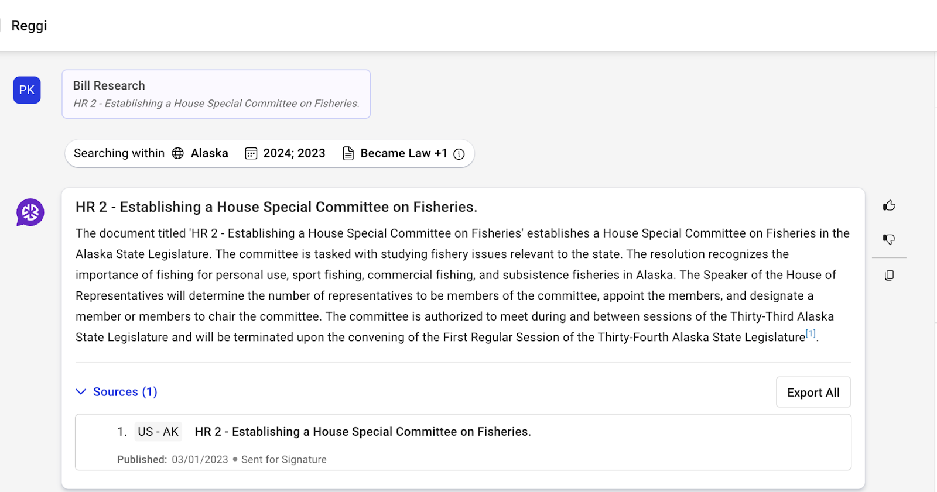This screenshot has height=492, width=937.
Task: Click the PK user avatar
Action: pyautogui.click(x=27, y=90)
